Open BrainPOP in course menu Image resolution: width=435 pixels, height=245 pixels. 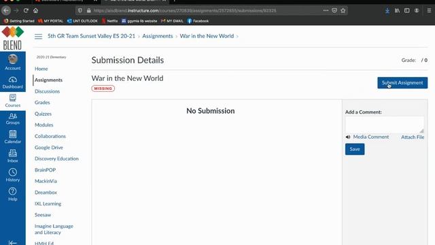coord(46,170)
